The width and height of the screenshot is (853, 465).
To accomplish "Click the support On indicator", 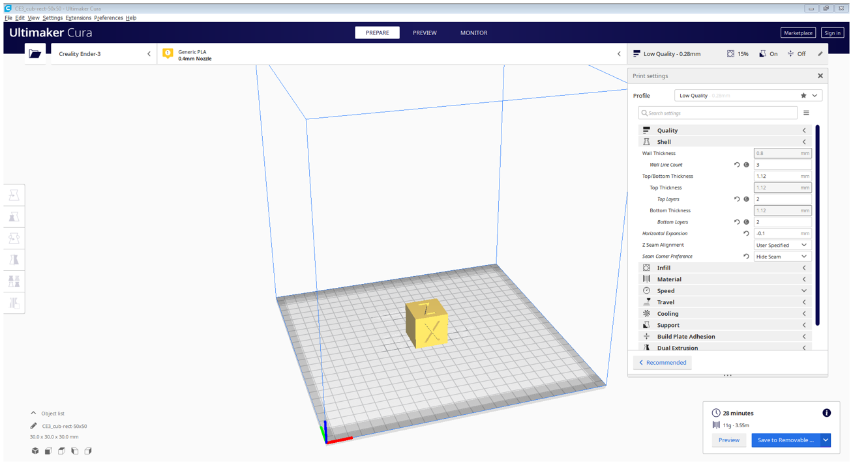I will click(768, 54).
